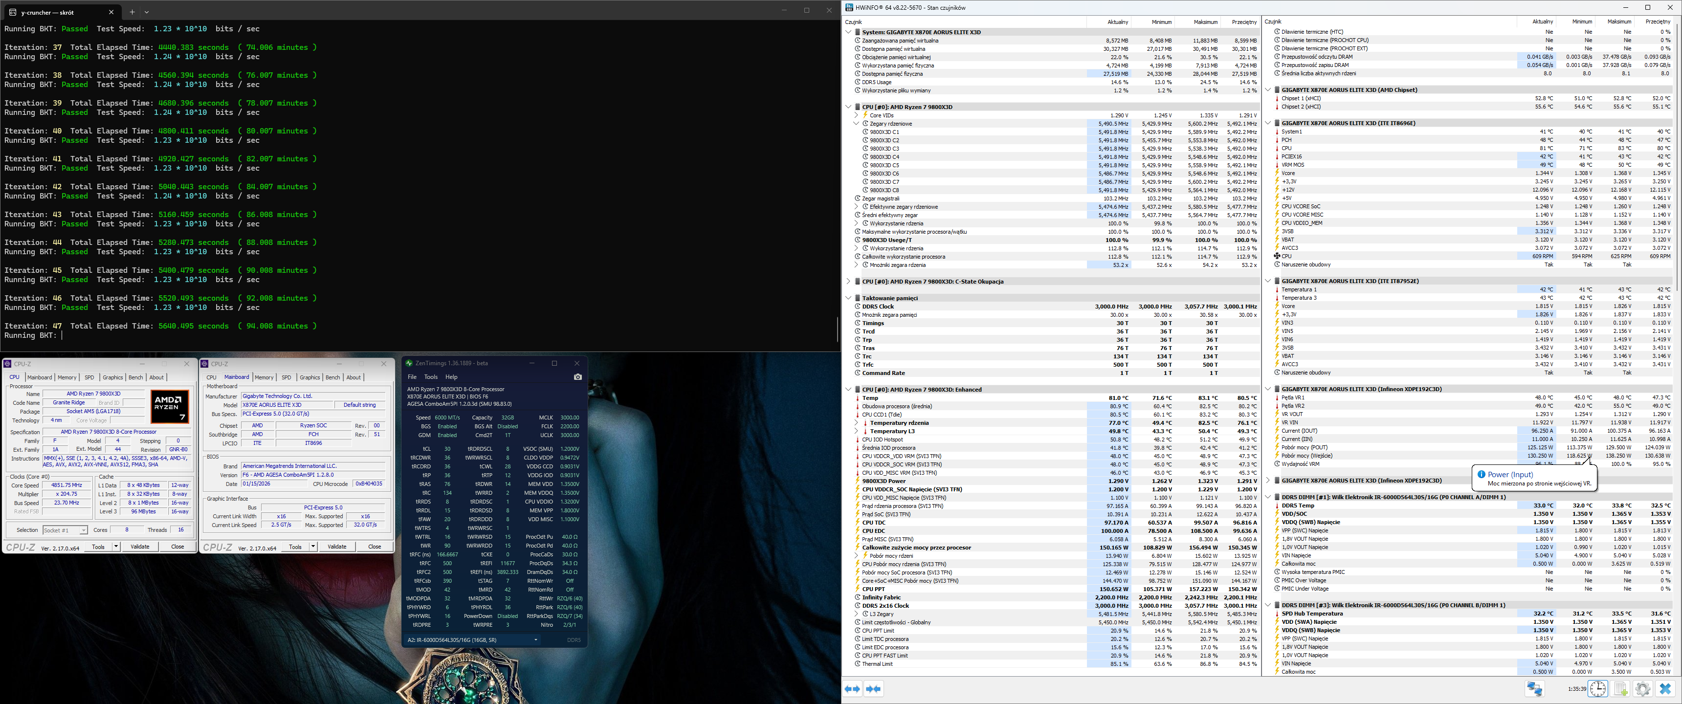Open the Tools menu in ZenTimings
Image resolution: width=1682 pixels, height=704 pixels.
click(431, 377)
